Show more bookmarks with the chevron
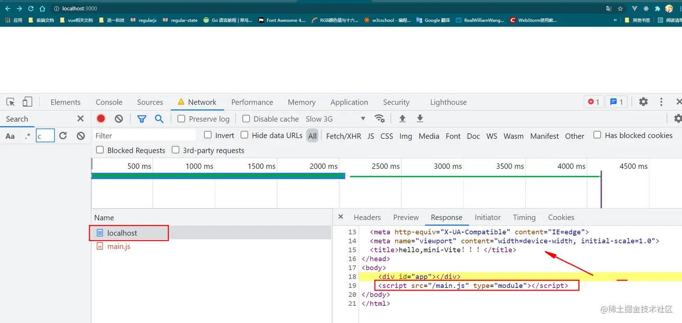The height and width of the screenshot is (323, 682). coord(615,20)
